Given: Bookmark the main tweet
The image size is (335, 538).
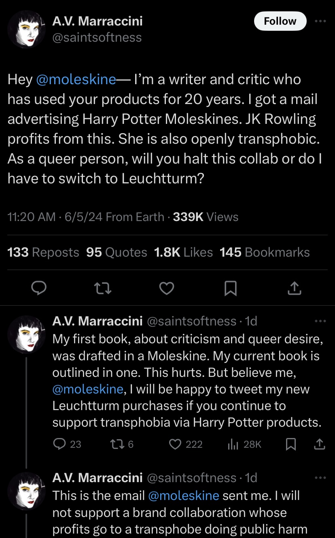Looking at the screenshot, I should coord(230,288).
